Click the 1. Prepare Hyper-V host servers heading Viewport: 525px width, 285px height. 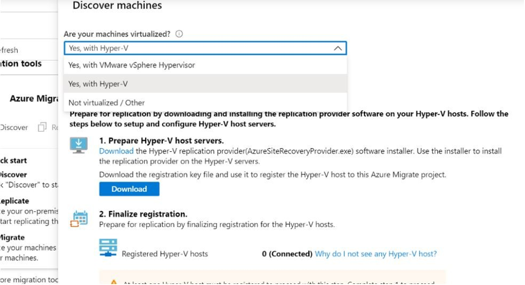(x=161, y=141)
